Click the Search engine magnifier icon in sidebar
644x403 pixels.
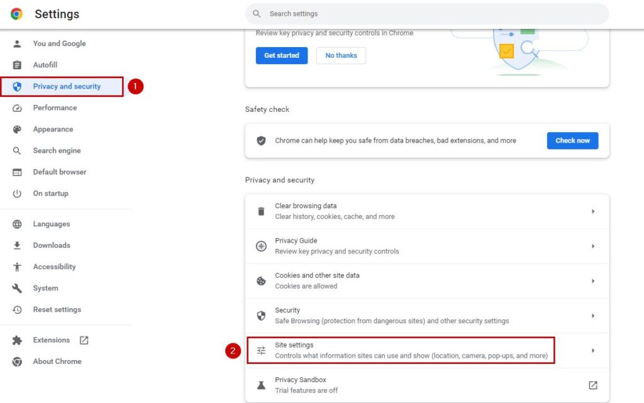point(17,151)
